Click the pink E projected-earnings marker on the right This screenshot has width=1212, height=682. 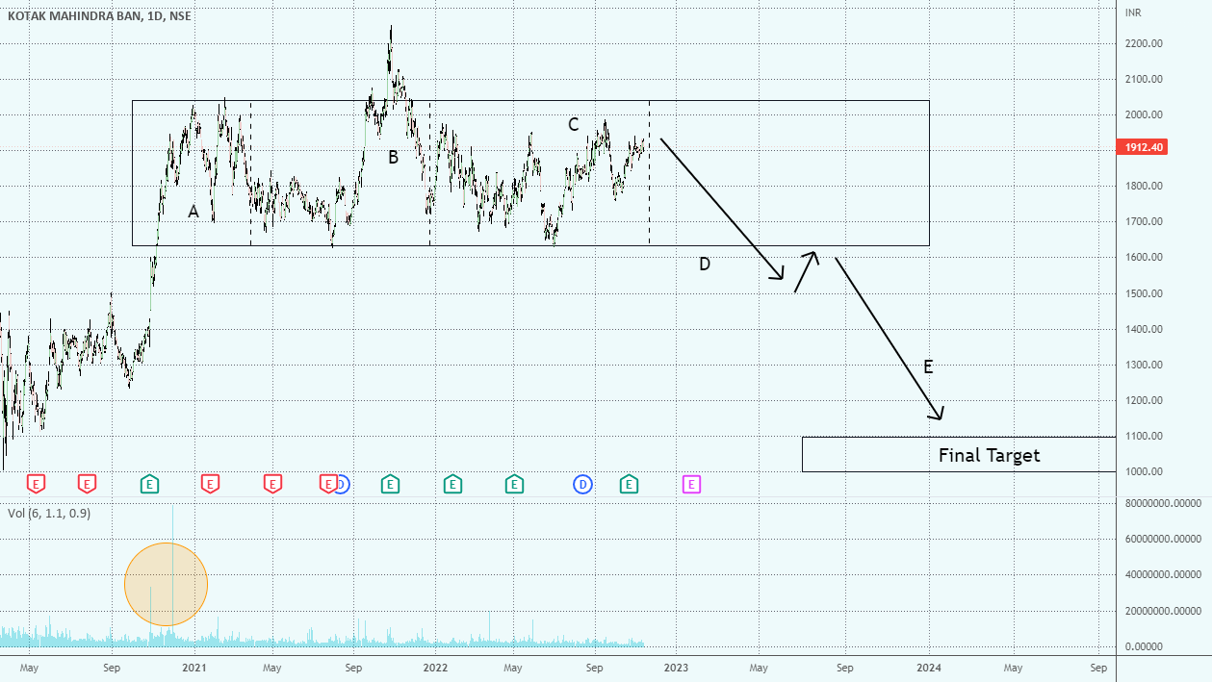click(x=691, y=484)
